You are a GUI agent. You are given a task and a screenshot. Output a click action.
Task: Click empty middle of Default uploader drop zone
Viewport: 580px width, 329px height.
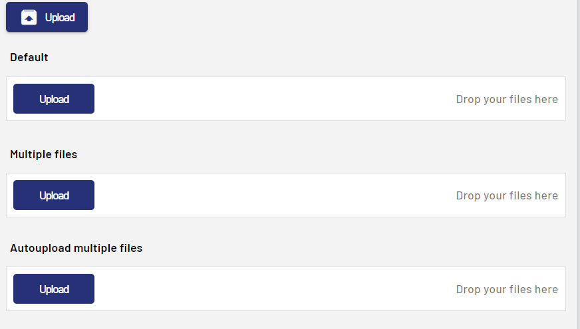pos(273,99)
